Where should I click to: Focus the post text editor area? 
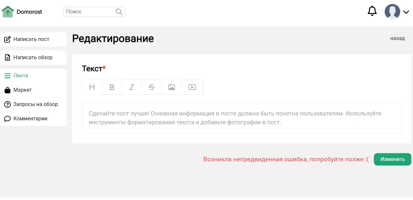[241, 118]
